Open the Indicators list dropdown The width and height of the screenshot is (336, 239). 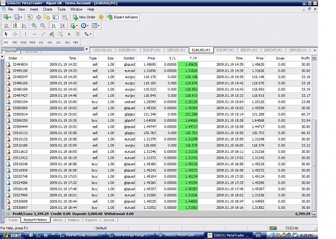74,26
